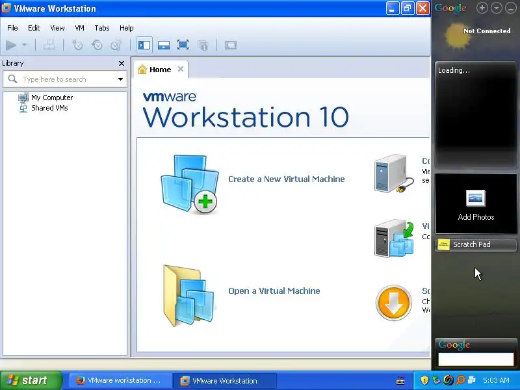Image resolution: width=520 pixels, height=390 pixels.
Task: Switch to Firefox VMware workstation taskbar item
Action: coord(120,380)
